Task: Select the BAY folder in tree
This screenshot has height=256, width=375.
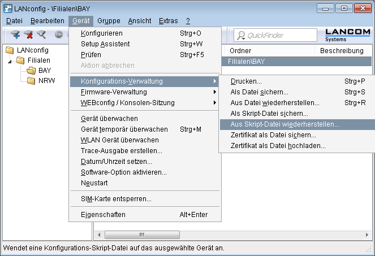Action: coord(45,71)
